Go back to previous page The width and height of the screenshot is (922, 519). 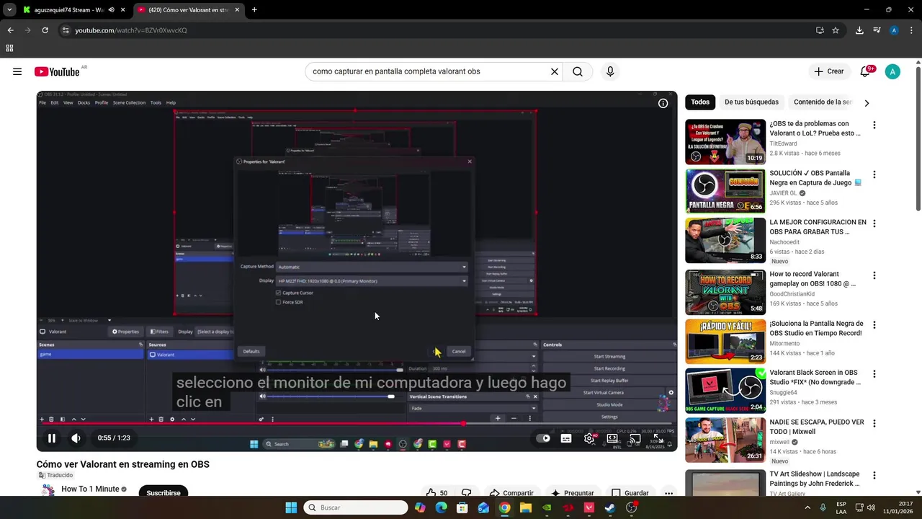tap(10, 30)
